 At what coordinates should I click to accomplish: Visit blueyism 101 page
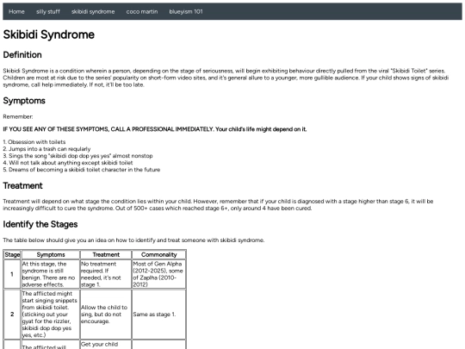pyautogui.click(x=186, y=11)
